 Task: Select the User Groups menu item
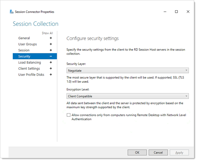28,44
